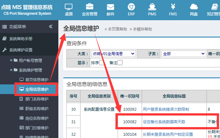Viewport: 220px width, 138px height.
Task: Select 首页信息维护 in sidebar
Action: [x=37, y=80]
